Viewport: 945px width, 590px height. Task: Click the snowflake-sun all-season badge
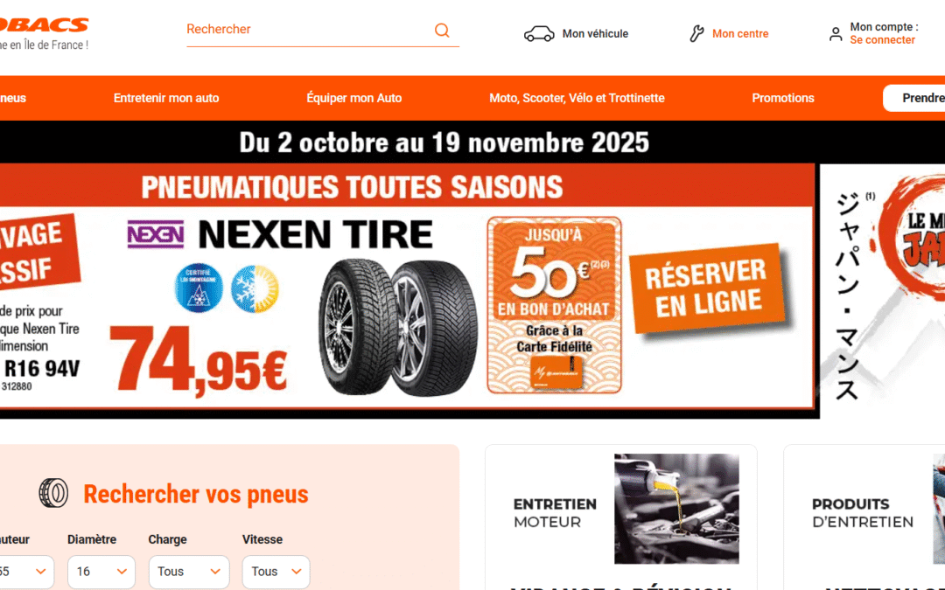[255, 288]
